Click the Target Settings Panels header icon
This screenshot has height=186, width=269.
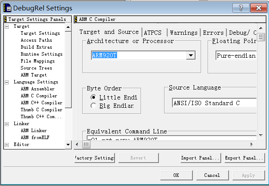[6, 19]
